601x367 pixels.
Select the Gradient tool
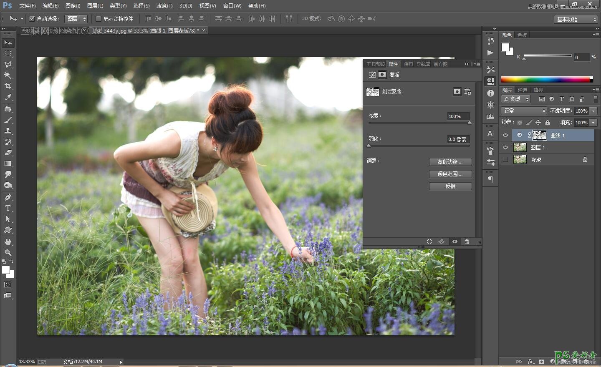pos(8,163)
